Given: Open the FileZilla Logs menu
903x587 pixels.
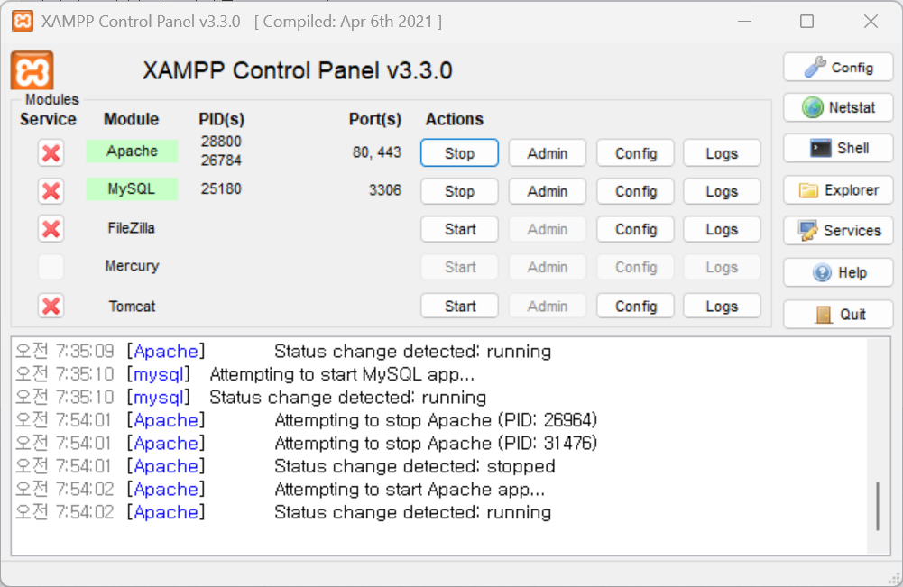Looking at the screenshot, I should click(723, 229).
